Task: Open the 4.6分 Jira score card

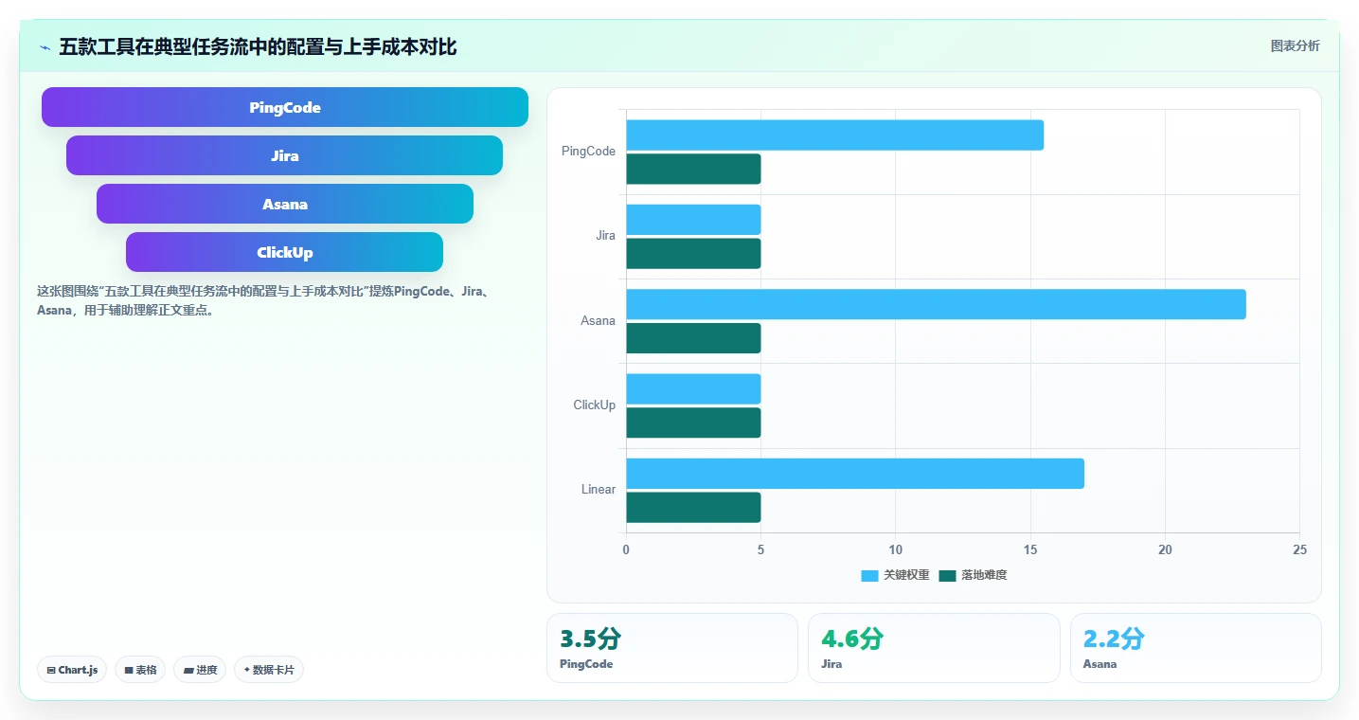Action: (x=934, y=648)
